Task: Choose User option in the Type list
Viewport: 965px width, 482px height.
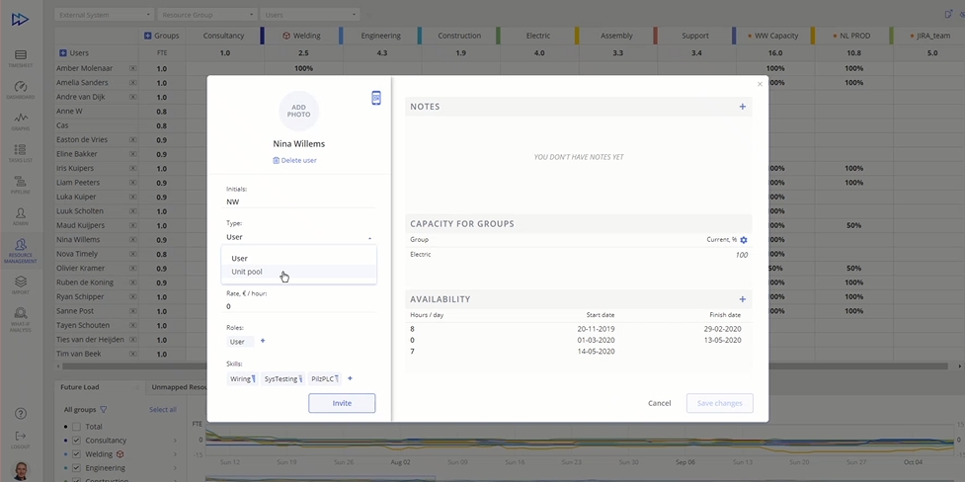Action: [240, 258]
